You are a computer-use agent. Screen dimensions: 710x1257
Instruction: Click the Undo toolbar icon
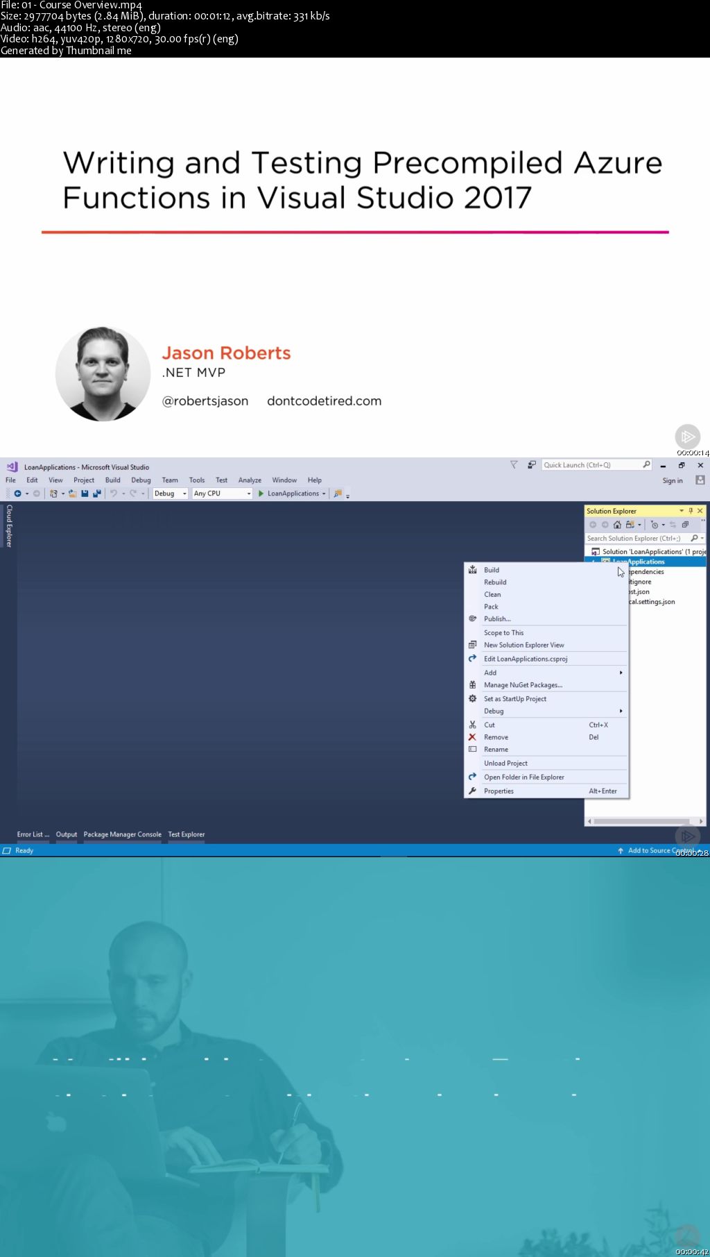(x=114, y=493)
